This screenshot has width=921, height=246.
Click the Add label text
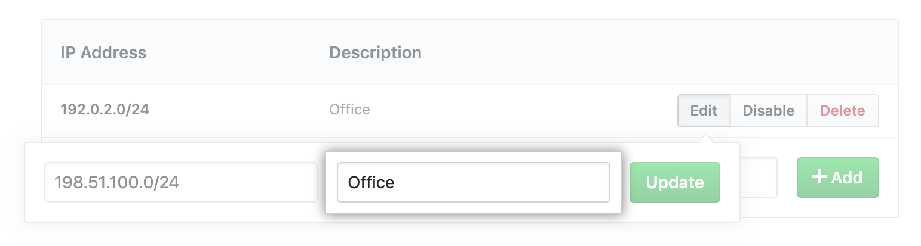point(846,178)
